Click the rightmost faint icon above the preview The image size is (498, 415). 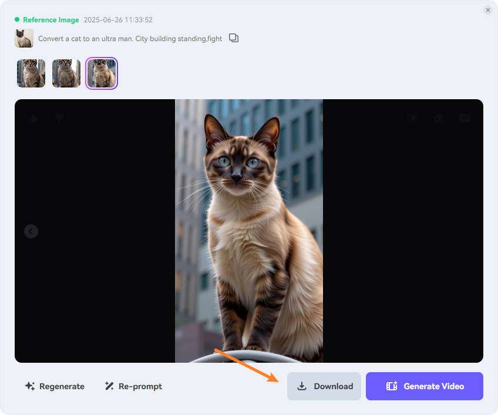point(464,118)
